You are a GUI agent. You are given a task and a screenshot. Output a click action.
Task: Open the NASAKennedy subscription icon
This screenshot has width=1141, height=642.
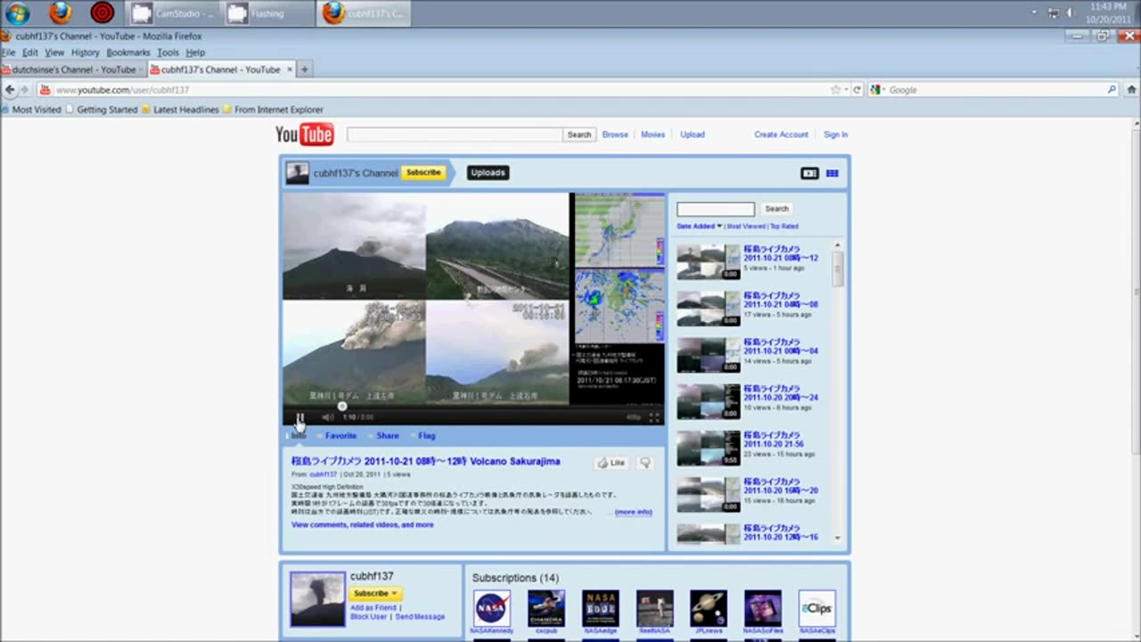[x=491, y=608]
